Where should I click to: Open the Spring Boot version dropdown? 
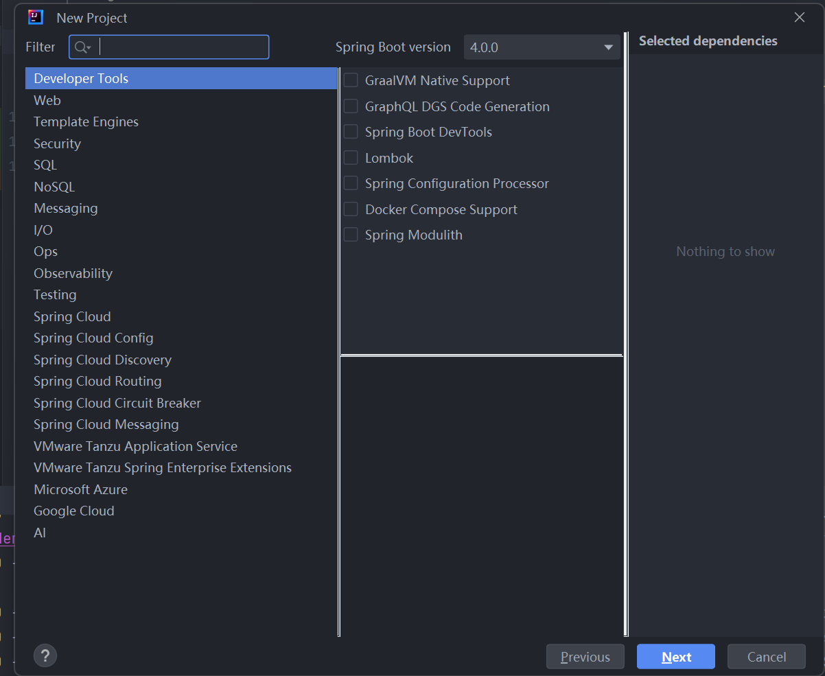[x=542, y=47]
